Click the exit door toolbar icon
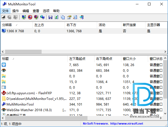The height and width of the screenshot is (127, 168). [x=82, y=17]
